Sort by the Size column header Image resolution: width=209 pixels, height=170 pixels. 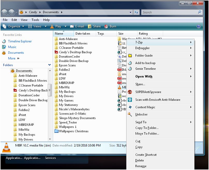click(127, 34)
